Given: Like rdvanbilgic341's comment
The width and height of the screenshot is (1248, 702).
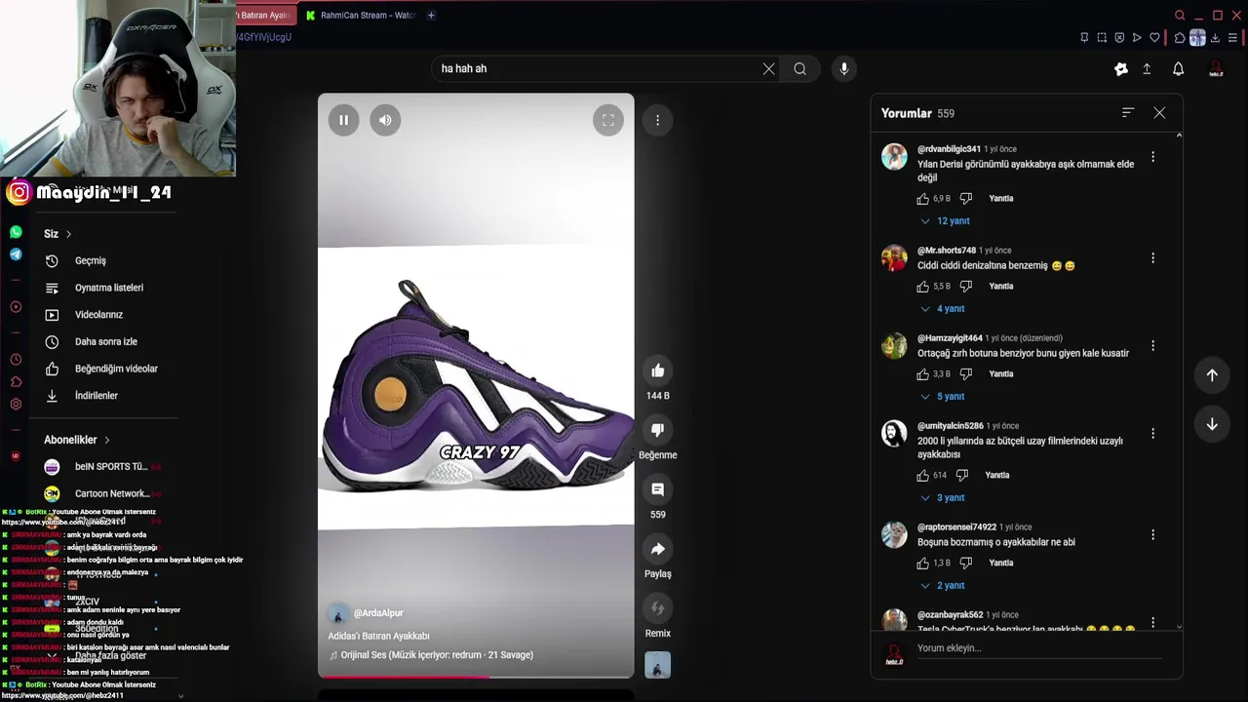Looking at the screenshot, I should [x=923, y=198].
